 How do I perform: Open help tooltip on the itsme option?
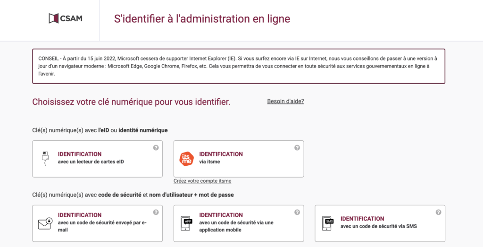(297, 148)
